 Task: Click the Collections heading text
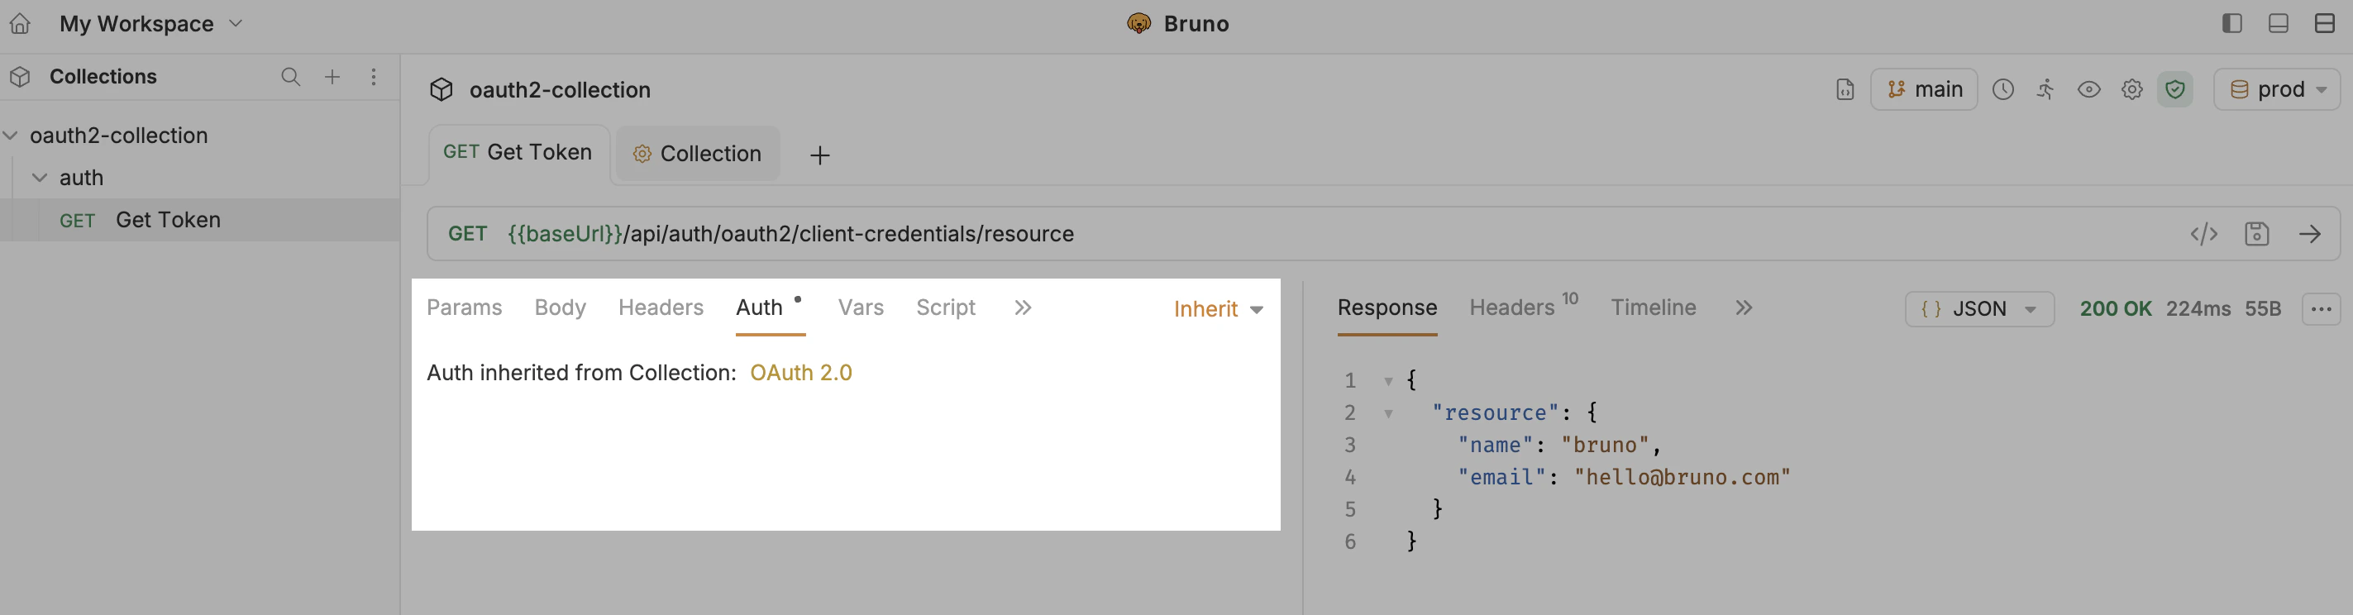click(x=103, y=77)
